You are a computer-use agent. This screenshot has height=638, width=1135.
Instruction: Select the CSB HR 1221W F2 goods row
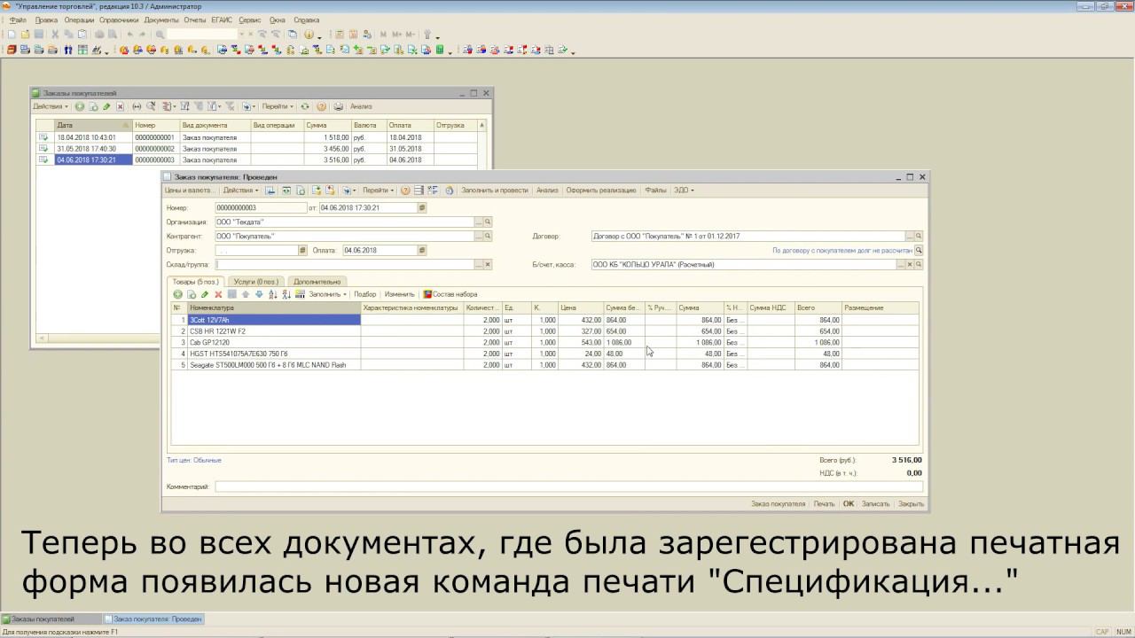click(x=544, y=331)
